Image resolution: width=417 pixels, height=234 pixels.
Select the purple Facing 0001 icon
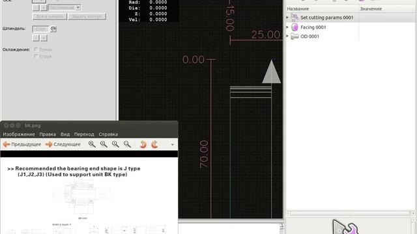click(295, 27)
